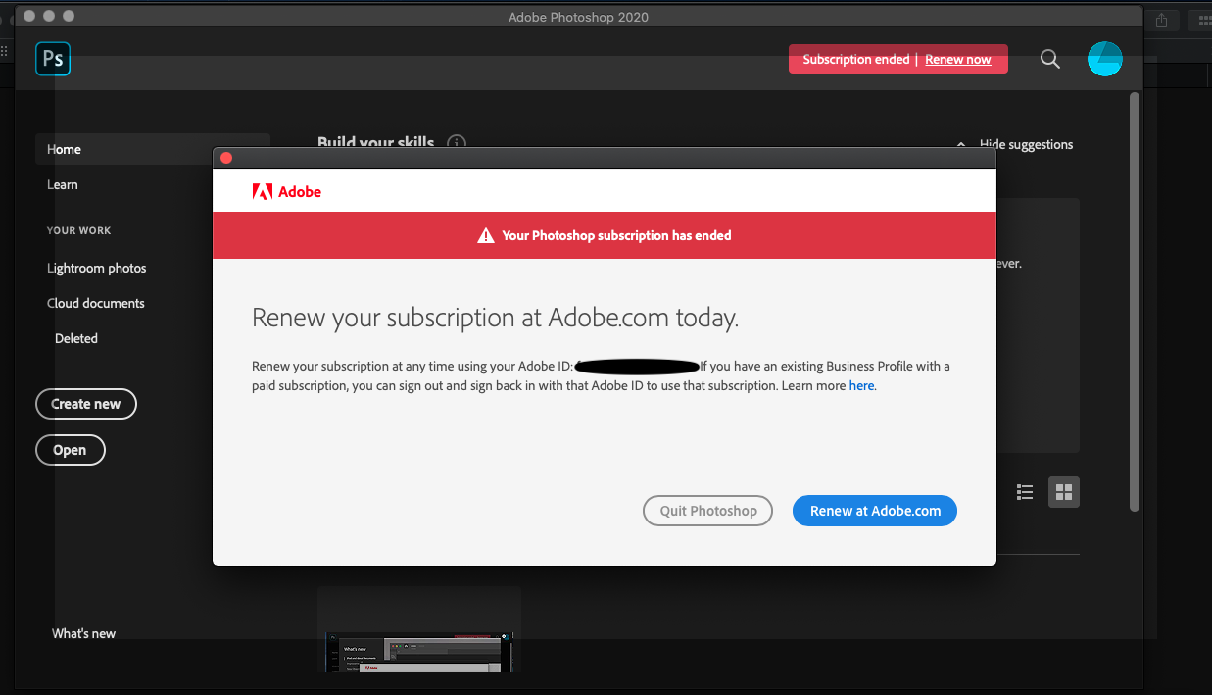Screen dimensions: 1212x695
Task: Click the Create new button
Action: coord(86,404)
